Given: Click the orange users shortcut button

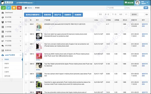Looking at the screenshot, I should pos(14,8).
